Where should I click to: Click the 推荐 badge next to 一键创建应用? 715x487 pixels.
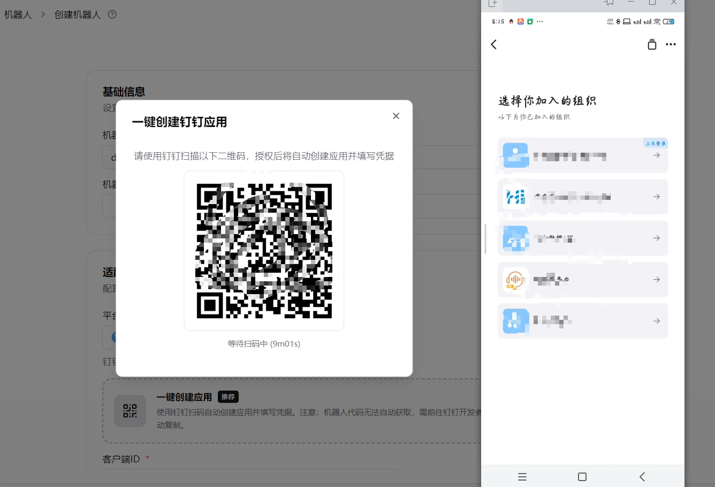tap(229, 397)
